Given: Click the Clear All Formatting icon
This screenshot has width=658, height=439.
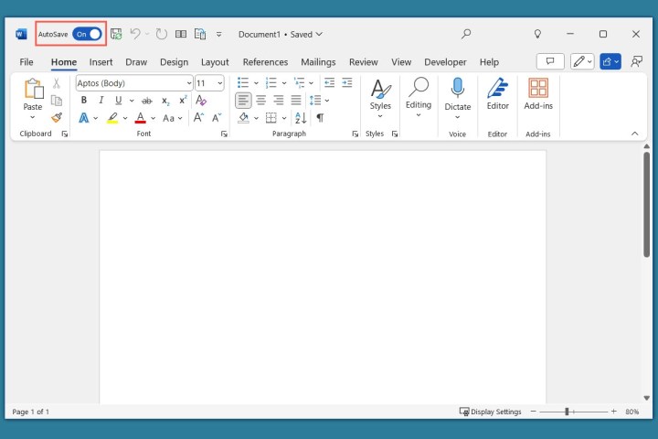Looking at the screenshot, I should click(x=201, y=101).
